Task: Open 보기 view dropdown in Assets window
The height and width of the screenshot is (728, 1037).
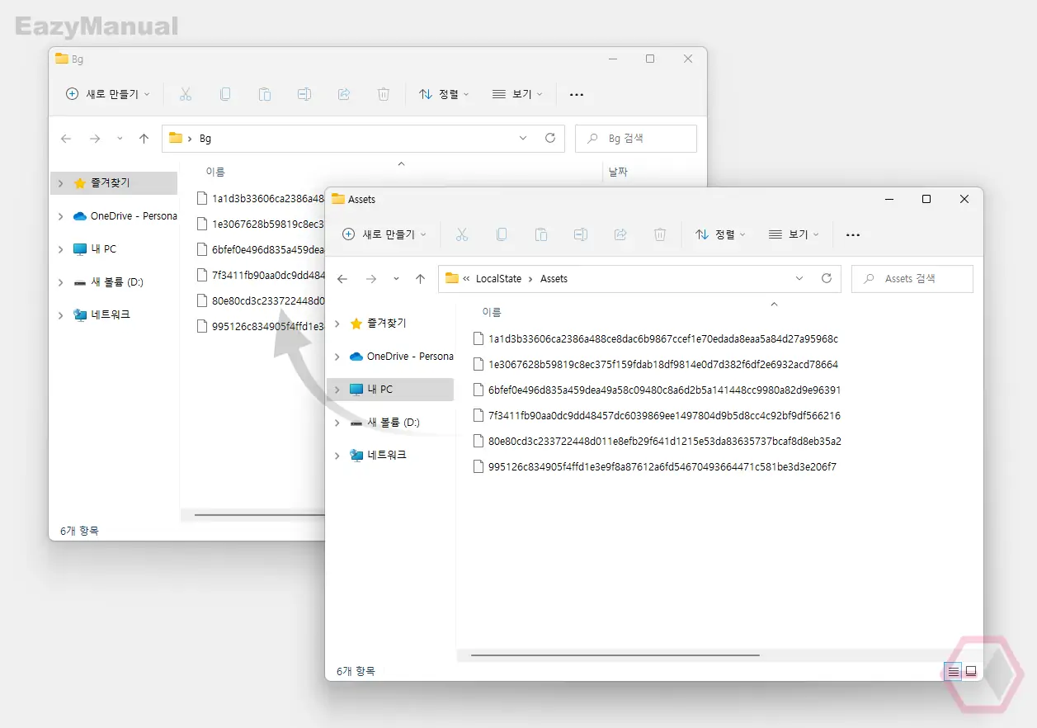Action: click(794, 234)
